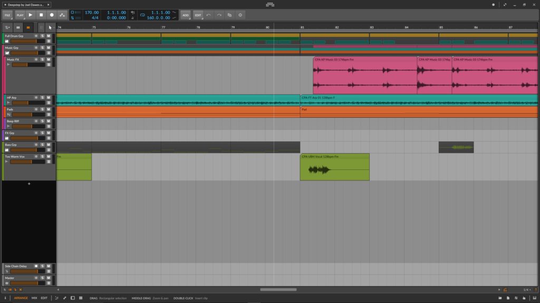Select the pointer tool in arranger
Image resolution: width=540 pixels, height=303 pixels.
click(50, 27)
